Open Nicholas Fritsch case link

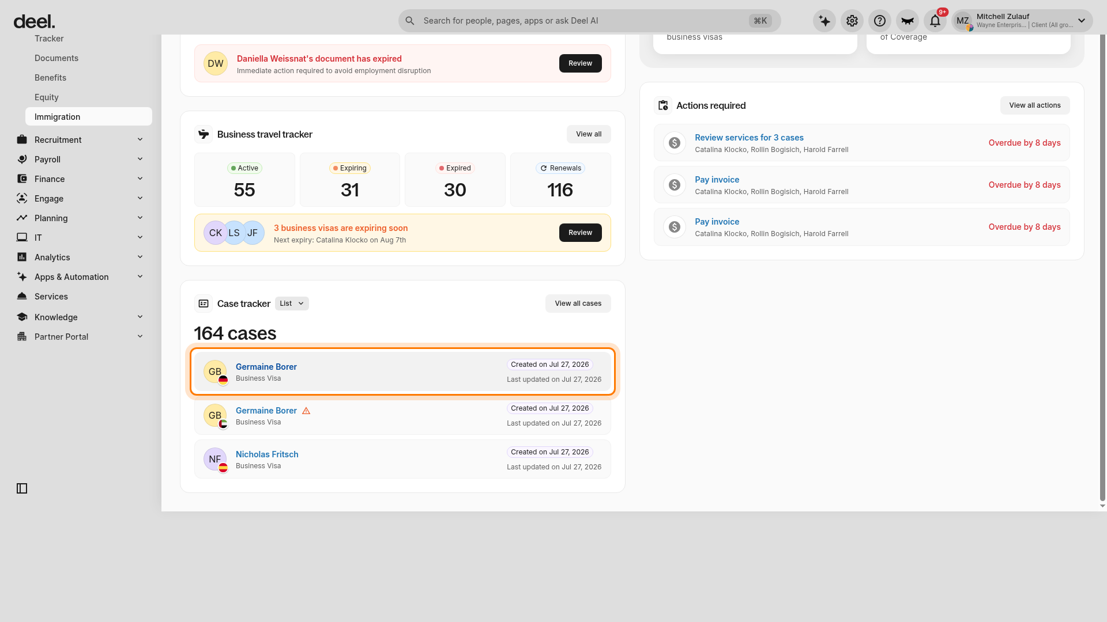(x=267, y=454)
